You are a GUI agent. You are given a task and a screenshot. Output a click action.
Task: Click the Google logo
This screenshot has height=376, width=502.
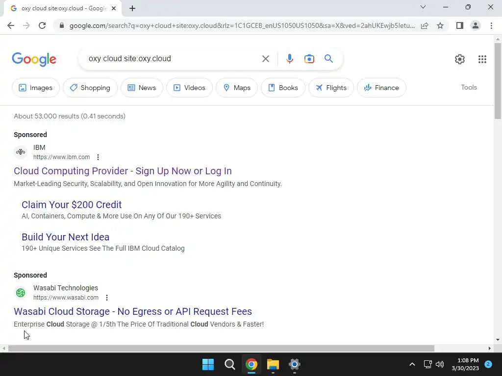tap(34, 59)
